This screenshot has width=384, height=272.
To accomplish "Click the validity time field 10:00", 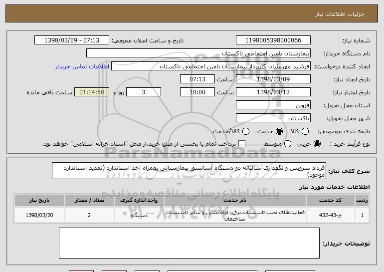I will (x=197, y=92).
